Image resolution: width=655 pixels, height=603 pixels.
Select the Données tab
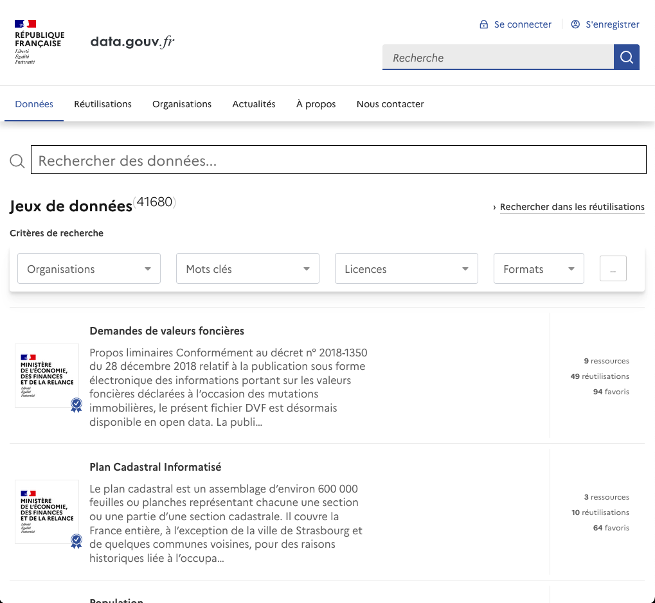click(x=34, y=104)
